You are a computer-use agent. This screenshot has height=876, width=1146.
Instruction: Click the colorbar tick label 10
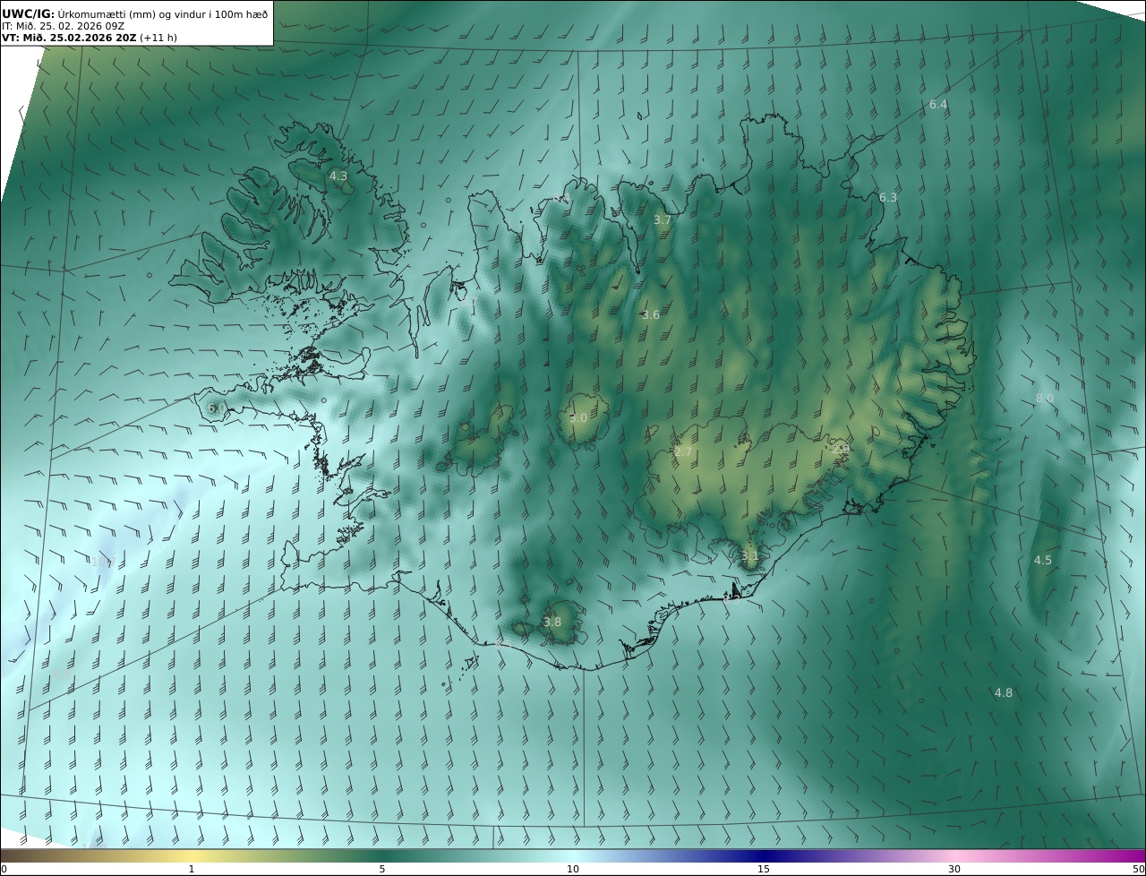[x=573, y=869]
